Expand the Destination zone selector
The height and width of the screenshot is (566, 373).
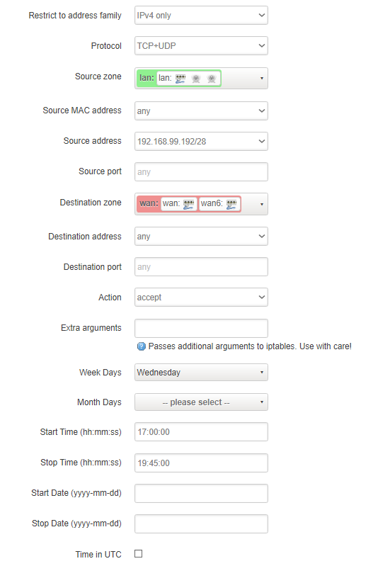point(201,204)
